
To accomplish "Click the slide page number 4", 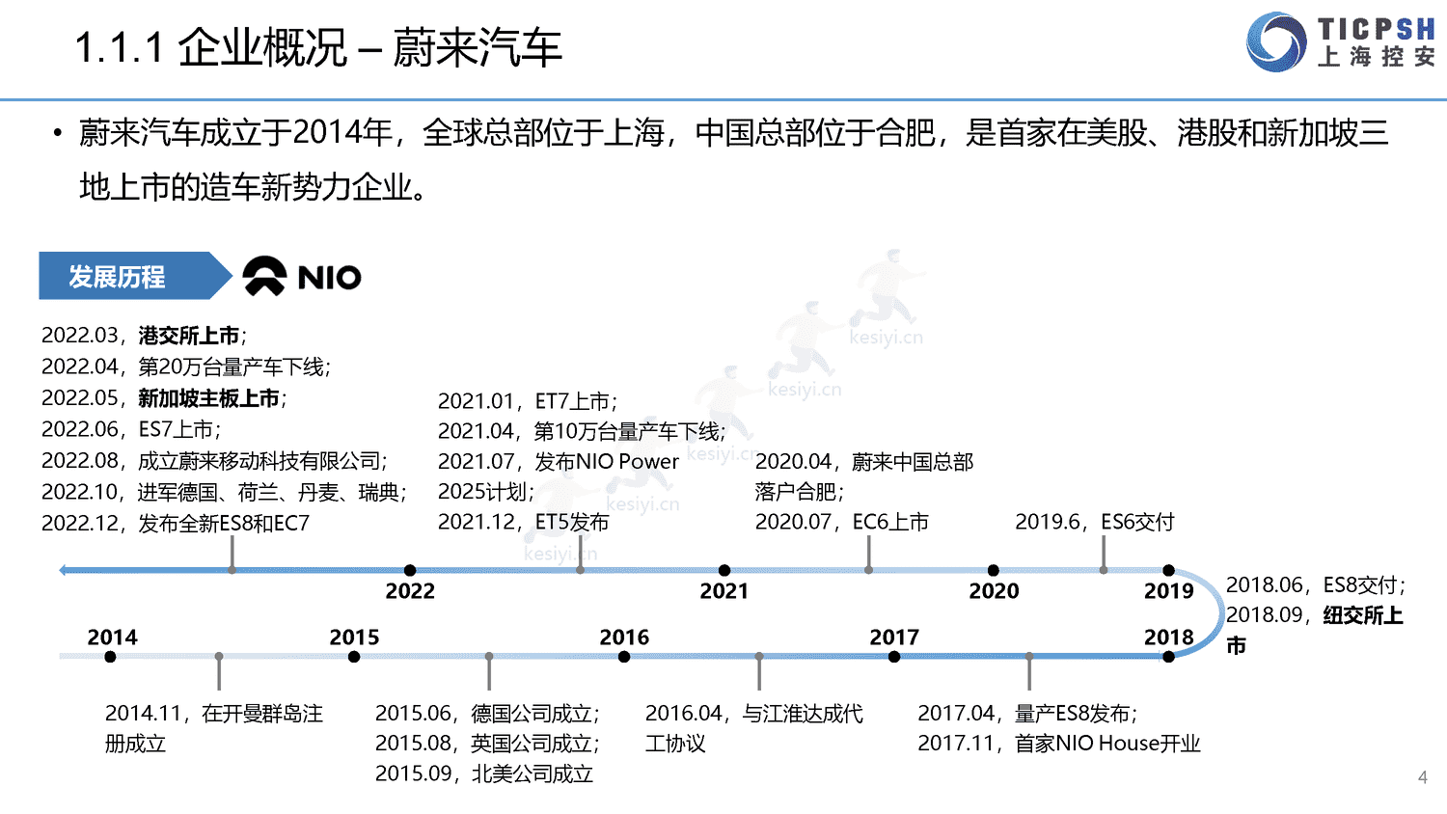I will pos(1422,777).
